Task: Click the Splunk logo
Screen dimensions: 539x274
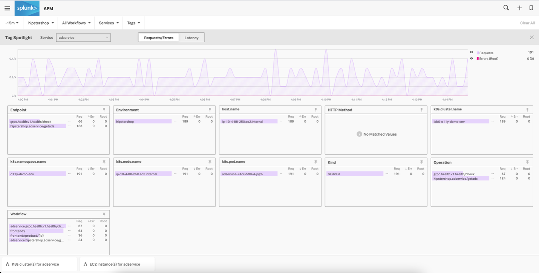Action: [27, 8]
